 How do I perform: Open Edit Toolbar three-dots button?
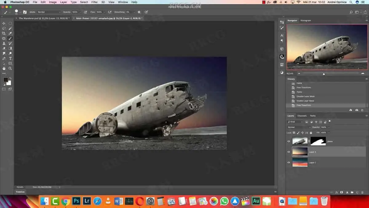[4, 73]
